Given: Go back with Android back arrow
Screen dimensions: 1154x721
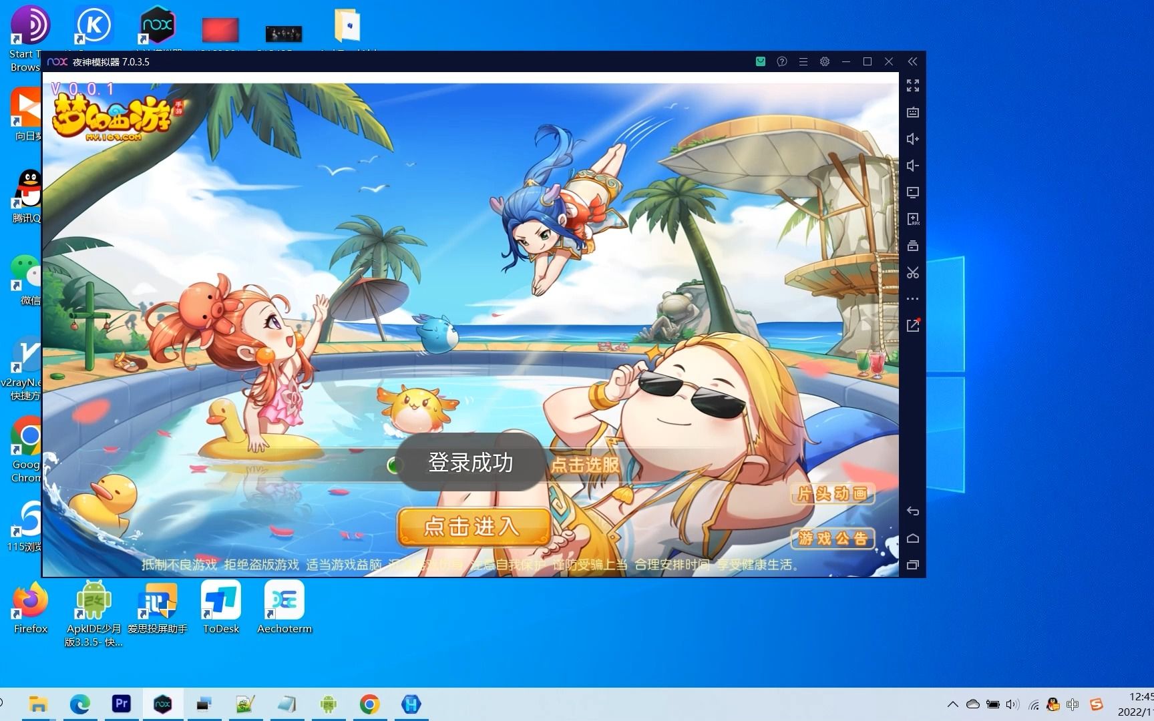Looking at the screenshot, I should (912, 511).
